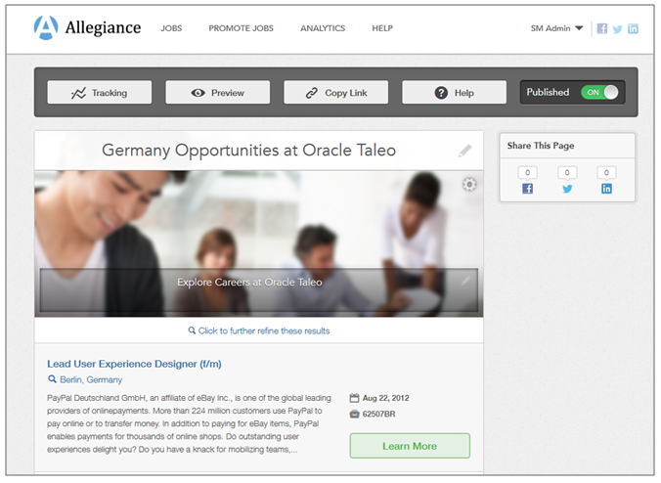Open the JOBS menu
Image resolution: width=661 pixels, height=483 pixels.
[171, 28]
